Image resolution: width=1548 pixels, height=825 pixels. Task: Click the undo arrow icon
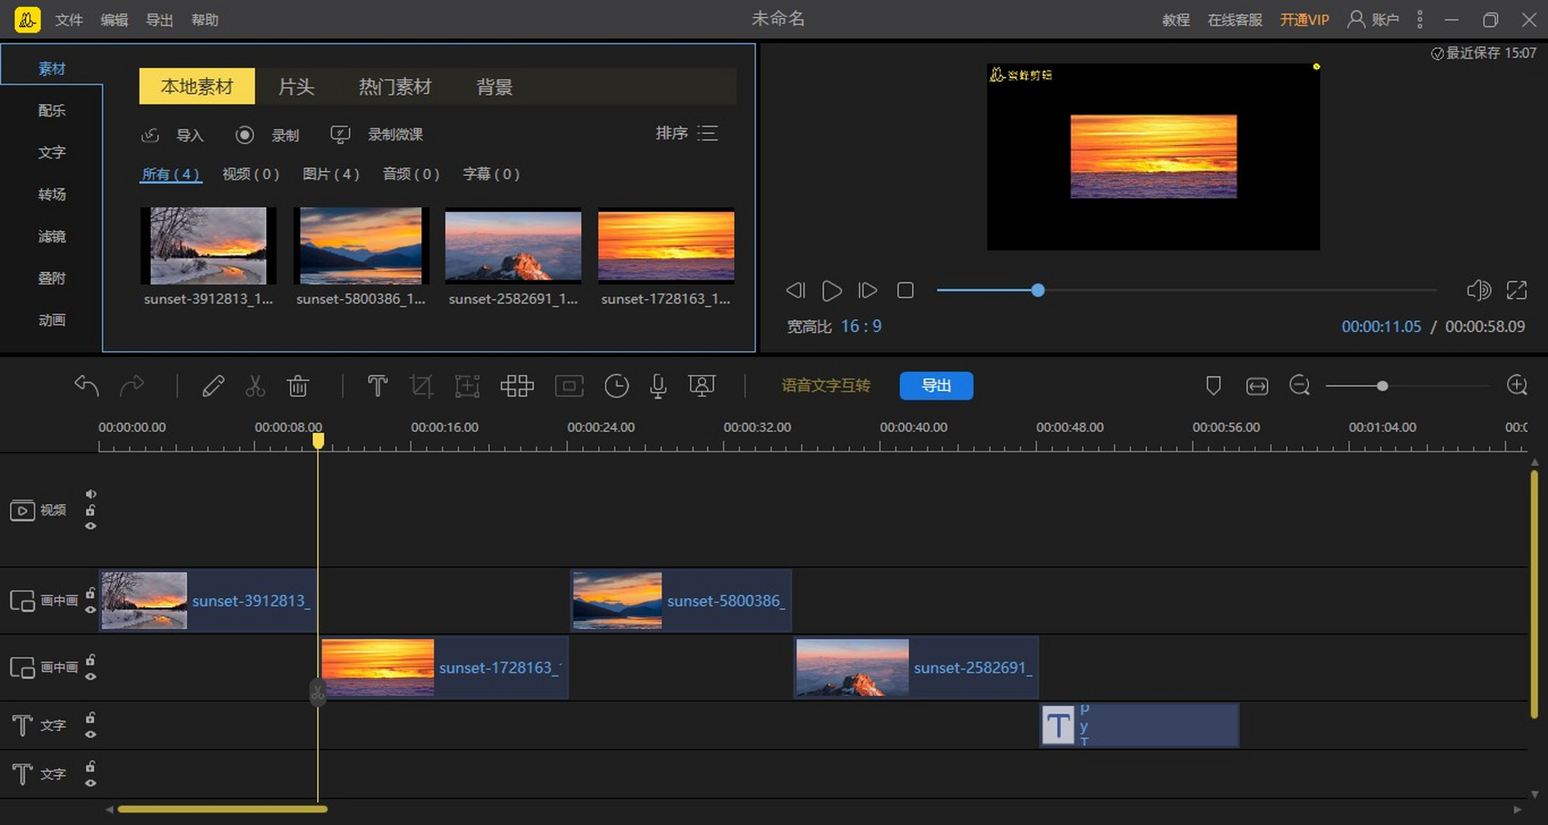click(86, 386)
